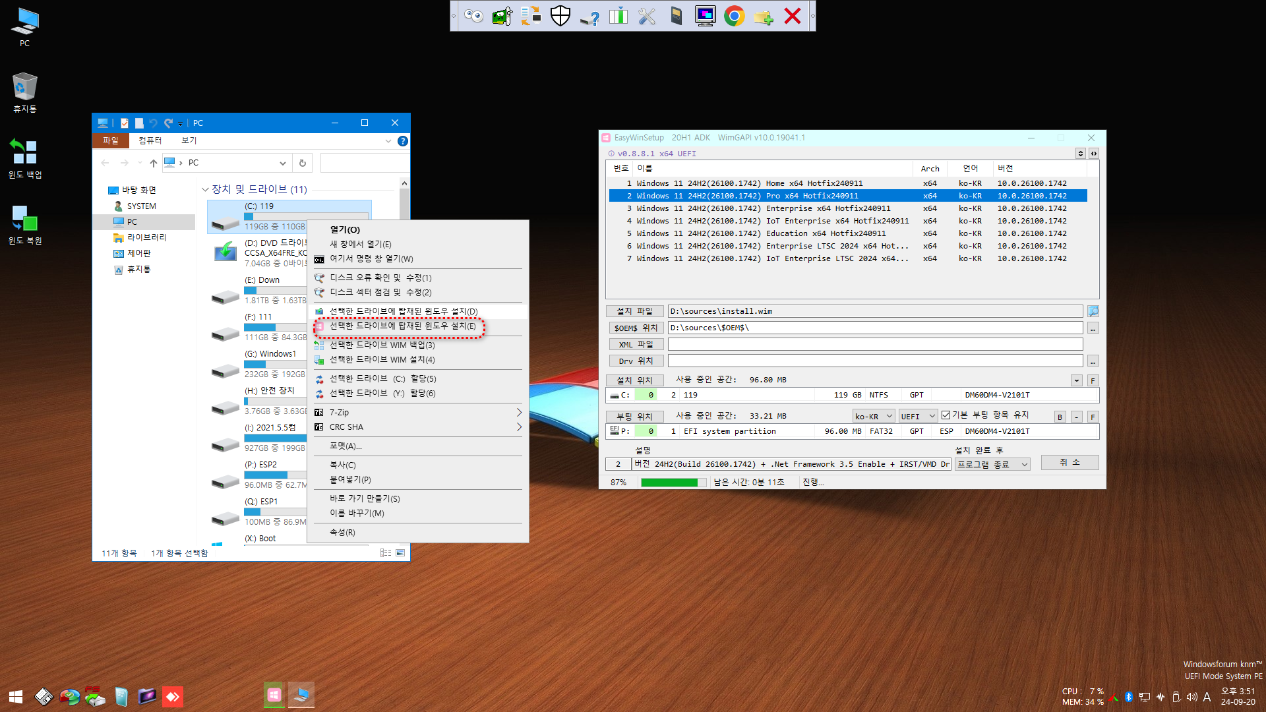
Task: Switch to EasyWinSetup pink taskbar button
Action: point(274,696)
